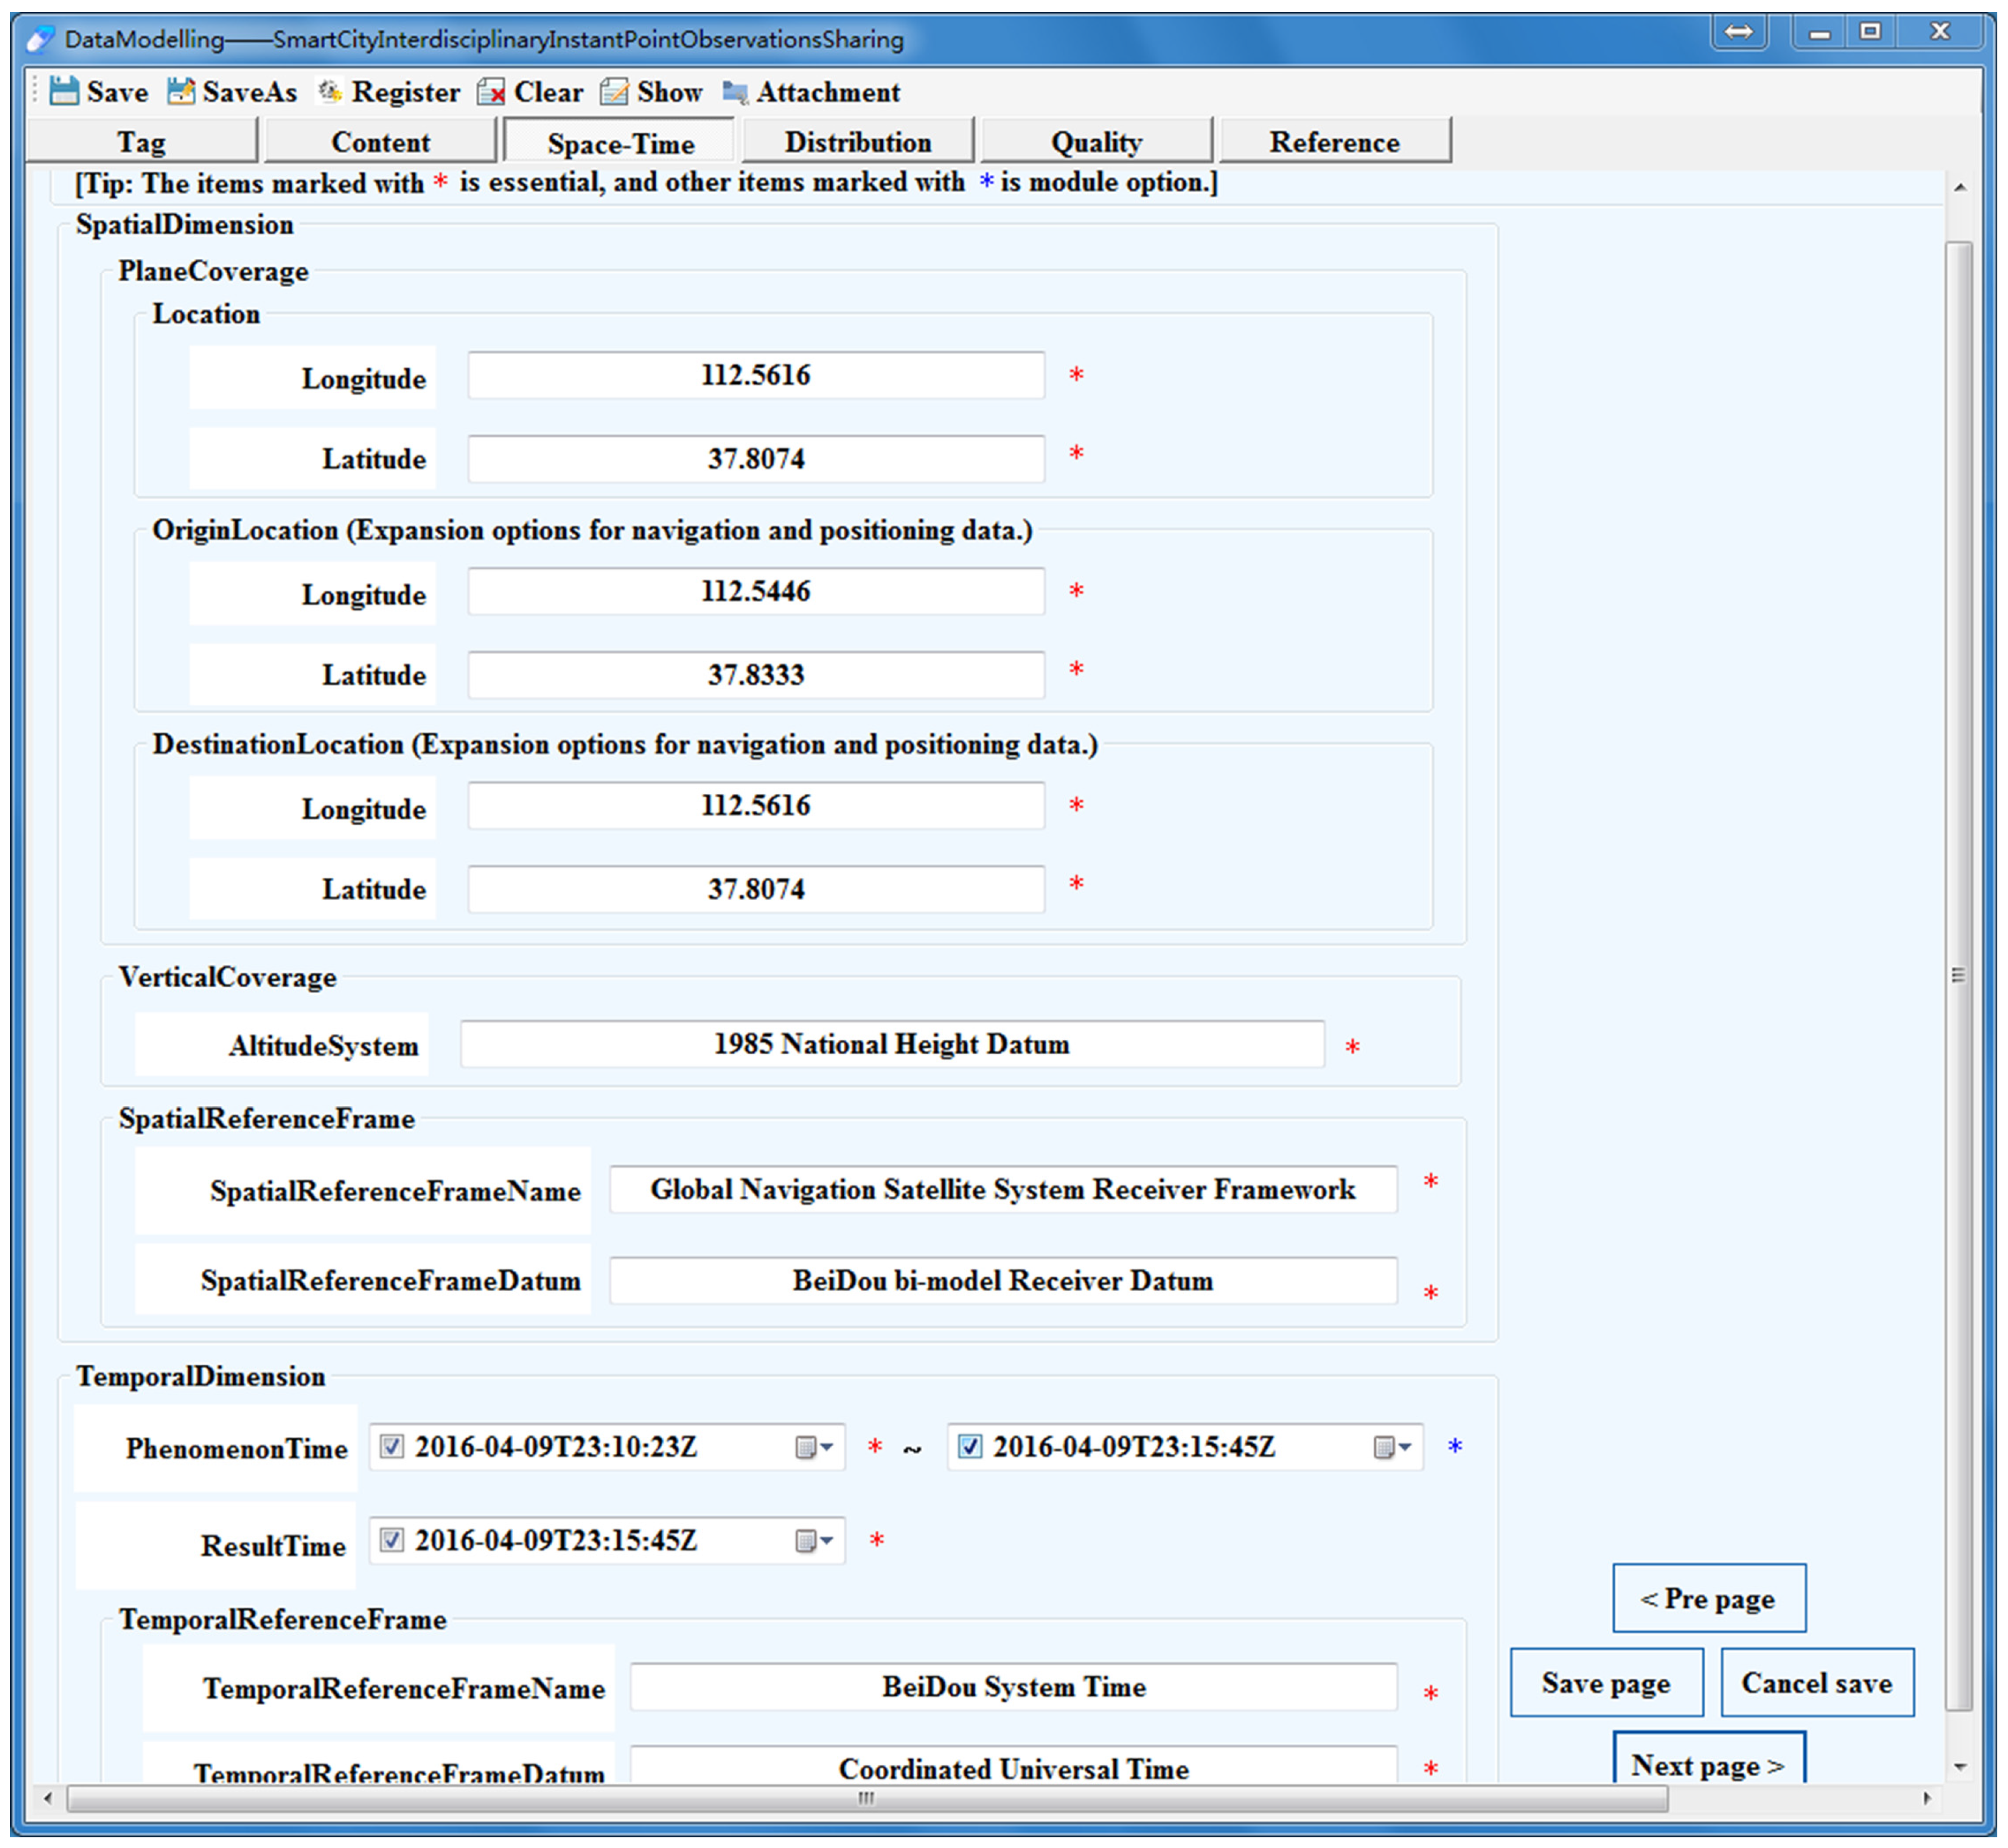2008x1848 pixels.
Task: Click the double-arrow icon in title bar
Action: click(1738, 32)
